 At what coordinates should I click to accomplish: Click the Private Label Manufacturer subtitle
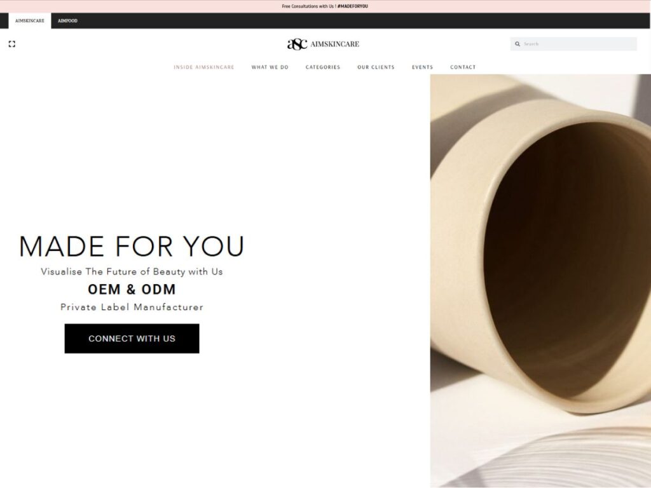point(132,307)
